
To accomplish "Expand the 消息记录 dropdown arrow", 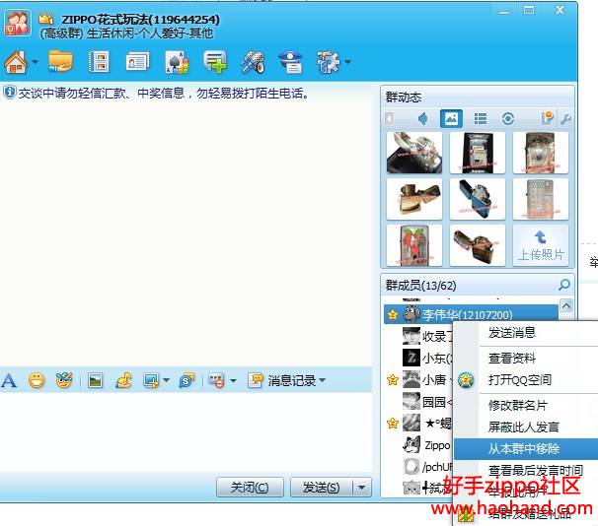I will pos(323,380).
